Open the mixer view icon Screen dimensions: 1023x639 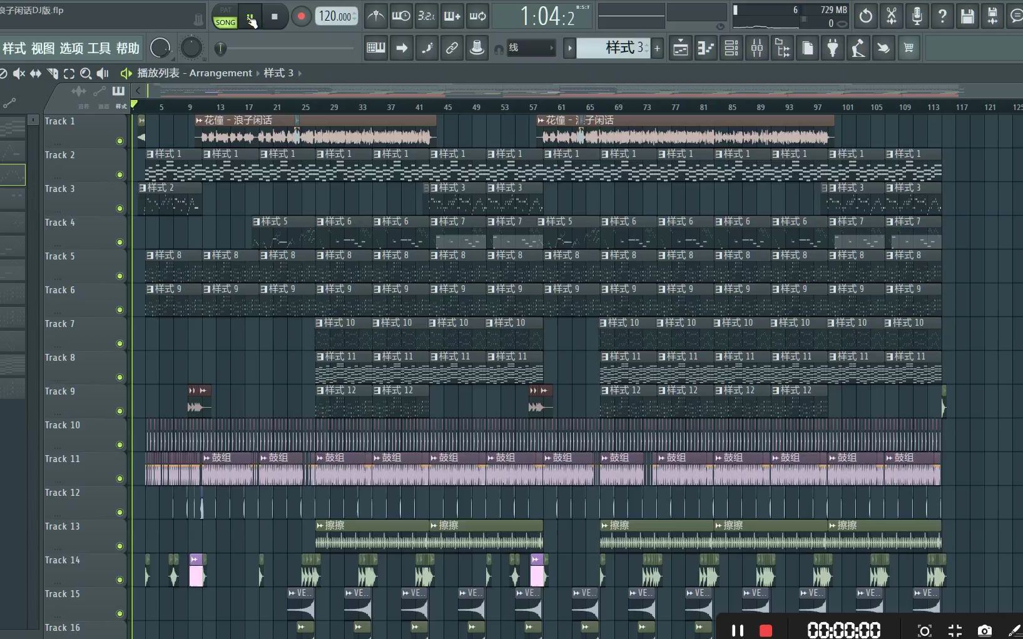pos(757,48)
